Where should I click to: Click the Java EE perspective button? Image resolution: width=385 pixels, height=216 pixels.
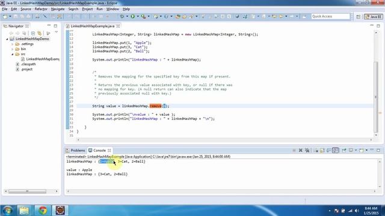click(x=374, y=17)
